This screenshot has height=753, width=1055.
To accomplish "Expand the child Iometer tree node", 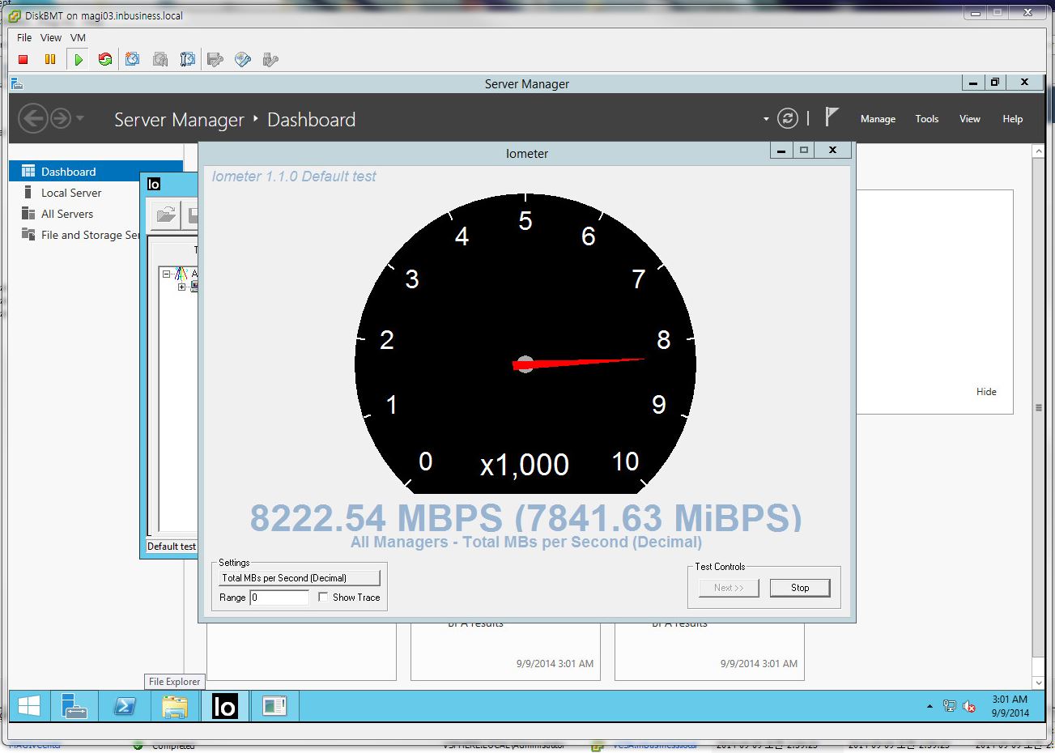I will pyautogui.click(x=181, y=287).
